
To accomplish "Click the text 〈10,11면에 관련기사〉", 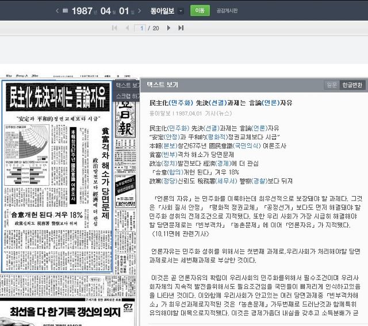I will tap(179, 234).
